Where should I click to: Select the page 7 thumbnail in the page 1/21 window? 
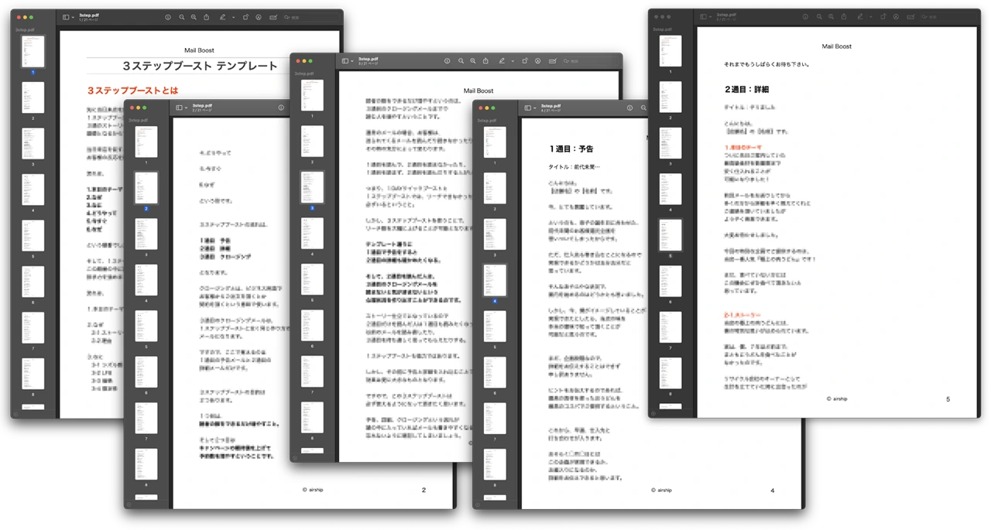(x=33, y=328)
